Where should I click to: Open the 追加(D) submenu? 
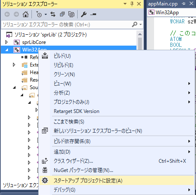click(117, 152)
